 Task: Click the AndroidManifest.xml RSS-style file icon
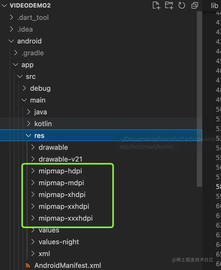click(x=28, y=265)
